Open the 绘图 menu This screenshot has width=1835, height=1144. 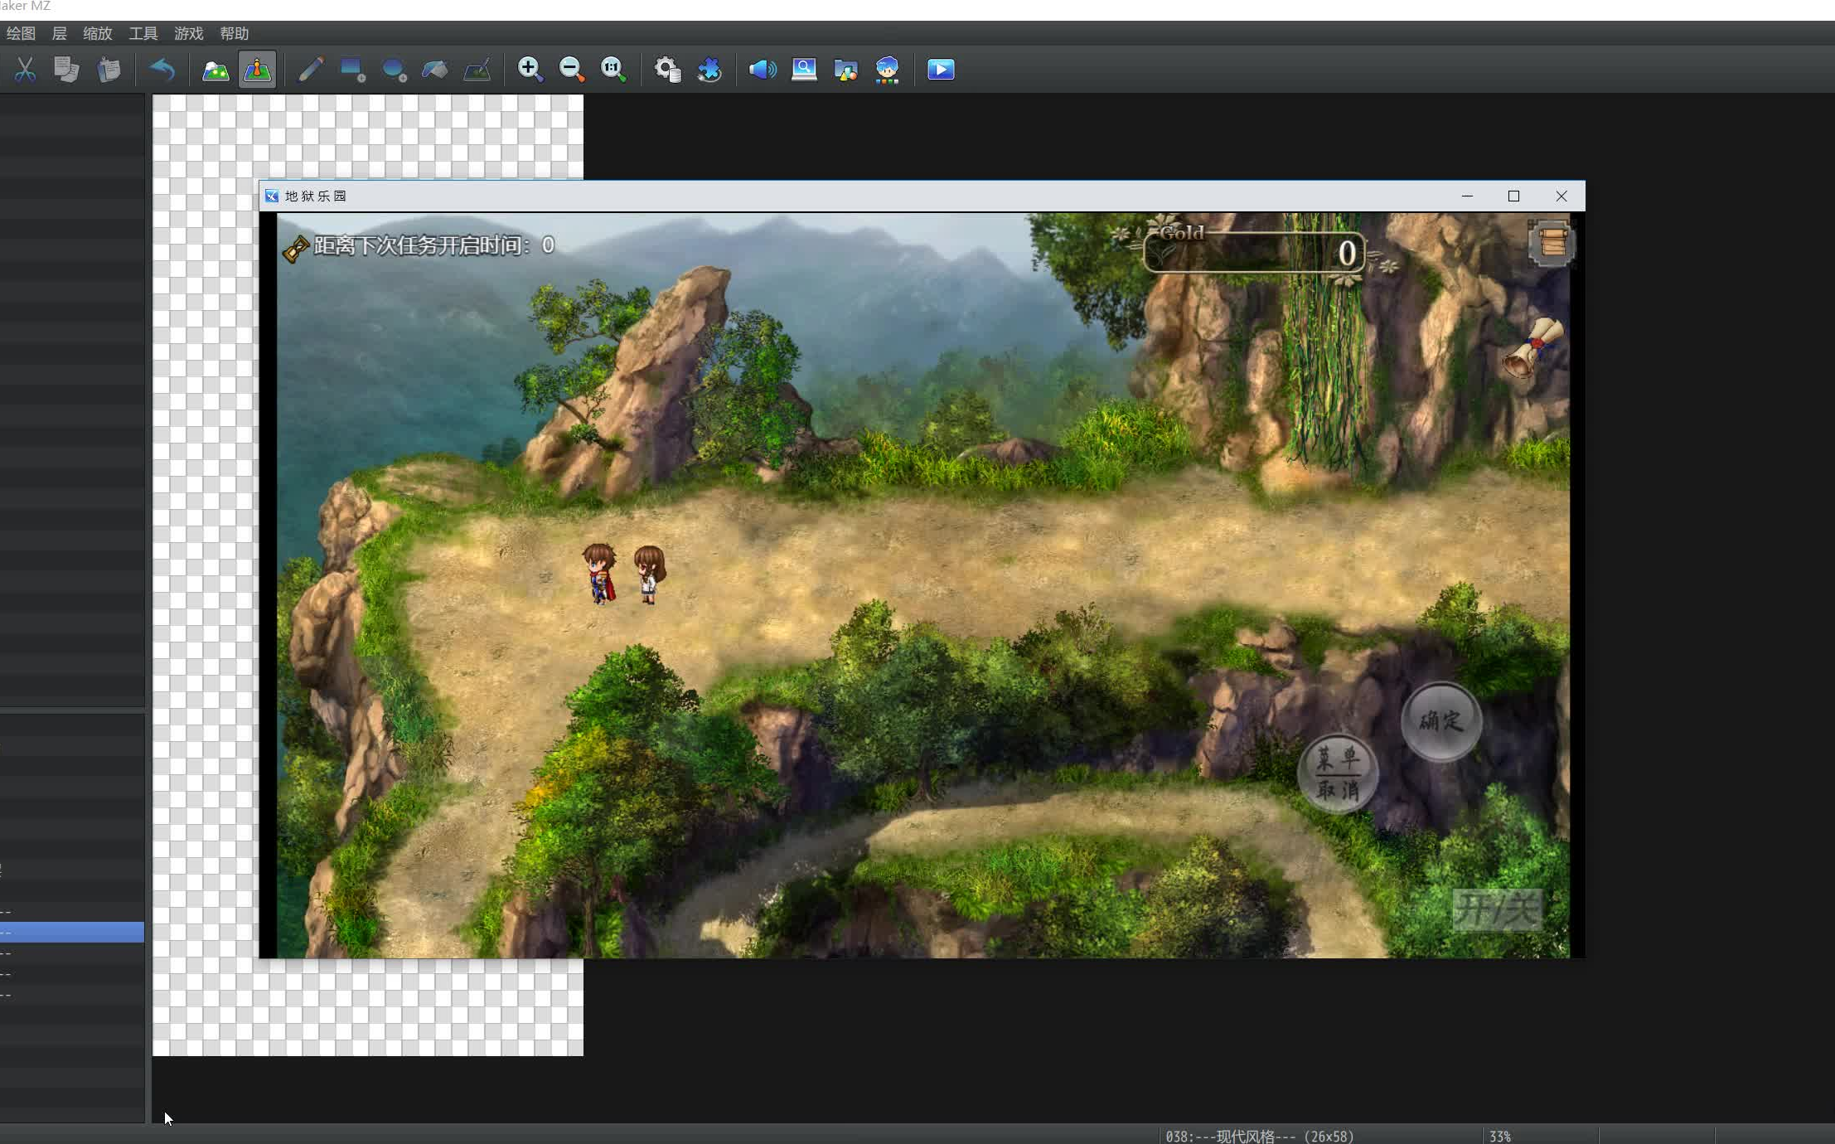click(21, 34)
